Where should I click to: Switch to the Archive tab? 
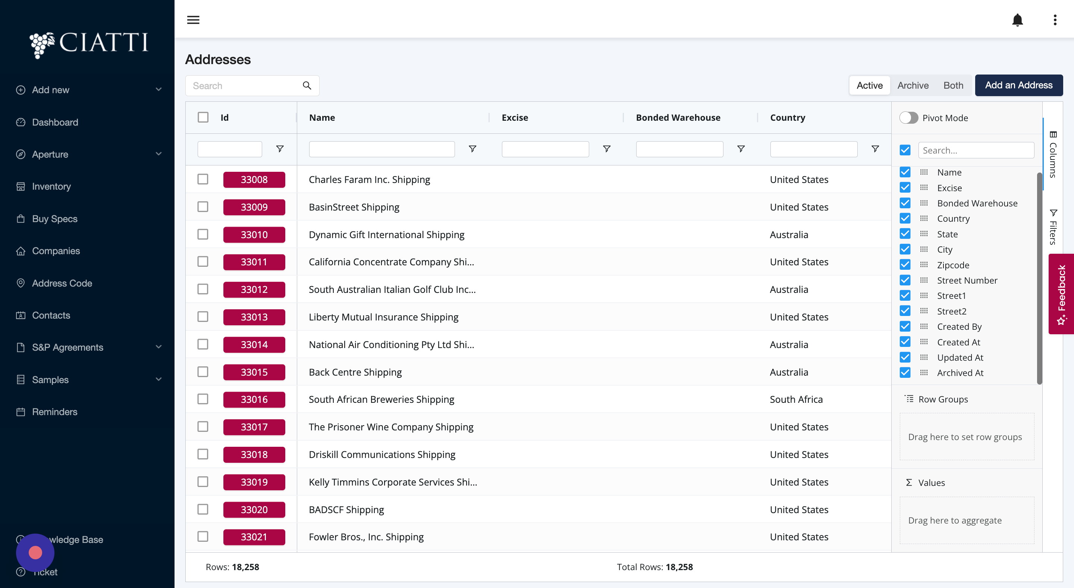tap(913, 85)
